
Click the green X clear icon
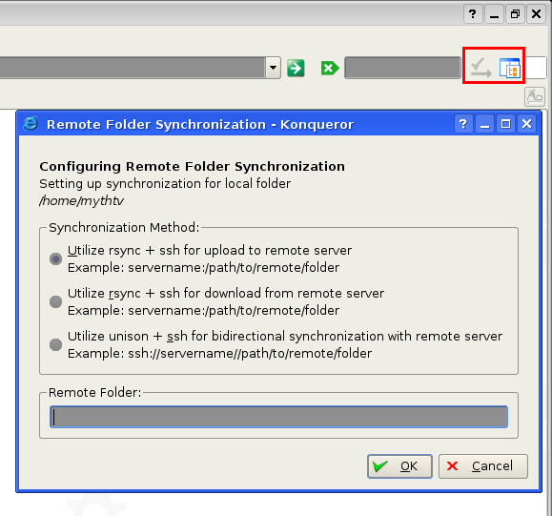tap(330, 68)
